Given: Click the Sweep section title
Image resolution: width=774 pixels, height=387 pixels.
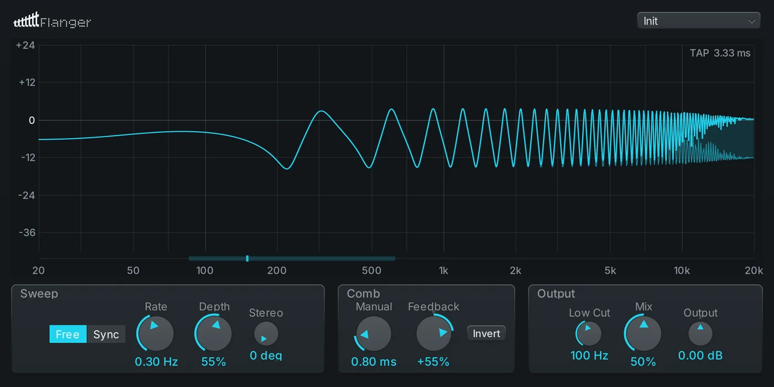Looking at the screenshot, I should (39, 294).
